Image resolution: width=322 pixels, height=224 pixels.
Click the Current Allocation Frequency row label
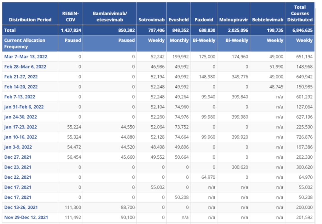click(25, 44)
